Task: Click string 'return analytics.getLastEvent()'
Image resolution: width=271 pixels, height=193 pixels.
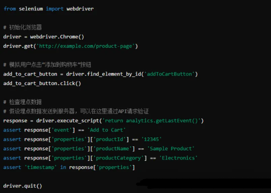Action: pyautogui.click(x=152, y=121)
